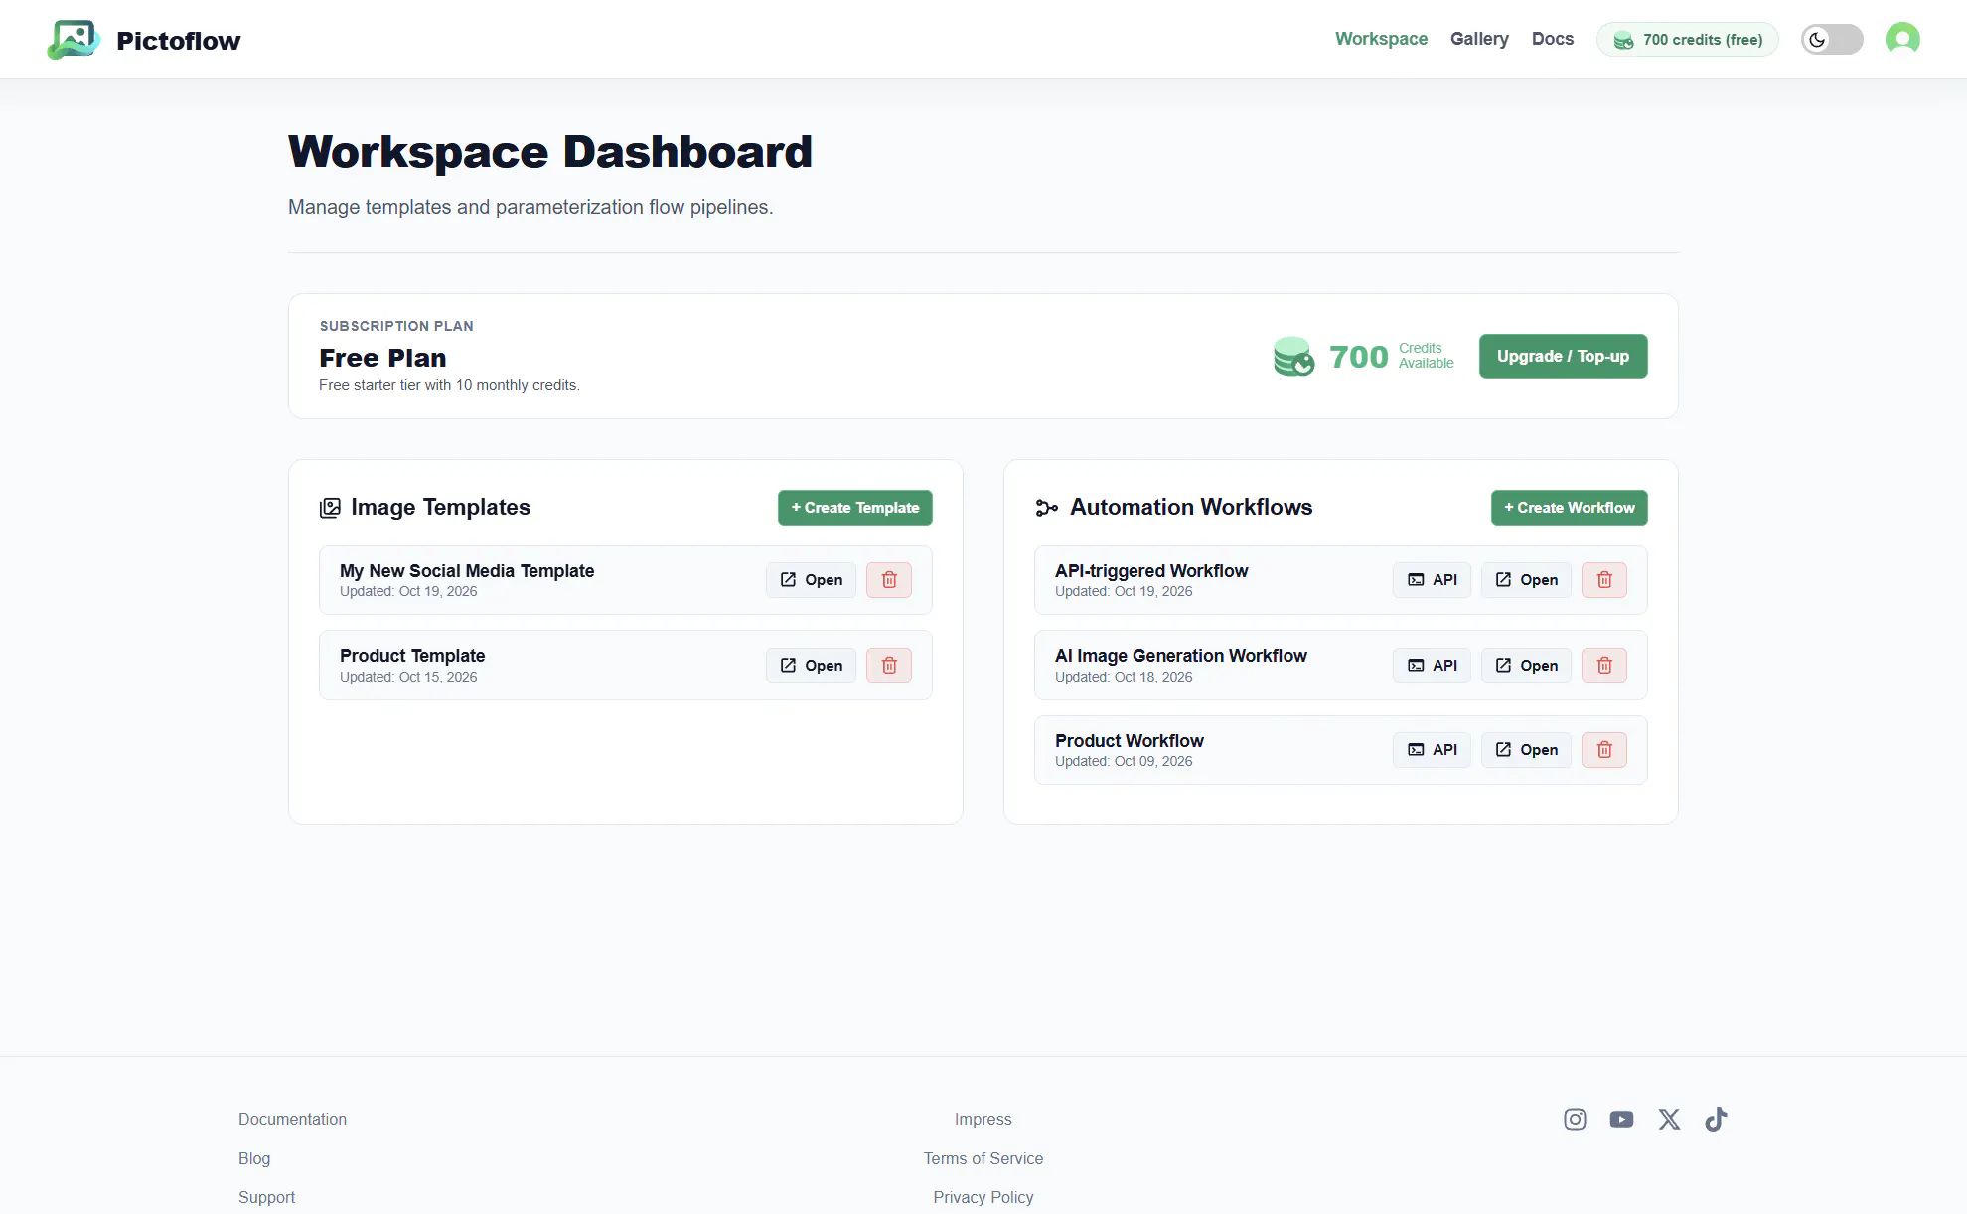The height and width of the screenshot is (1214, 1967).
Task: Delete the API-triggered Workflow
Action: coord(1604,580)
